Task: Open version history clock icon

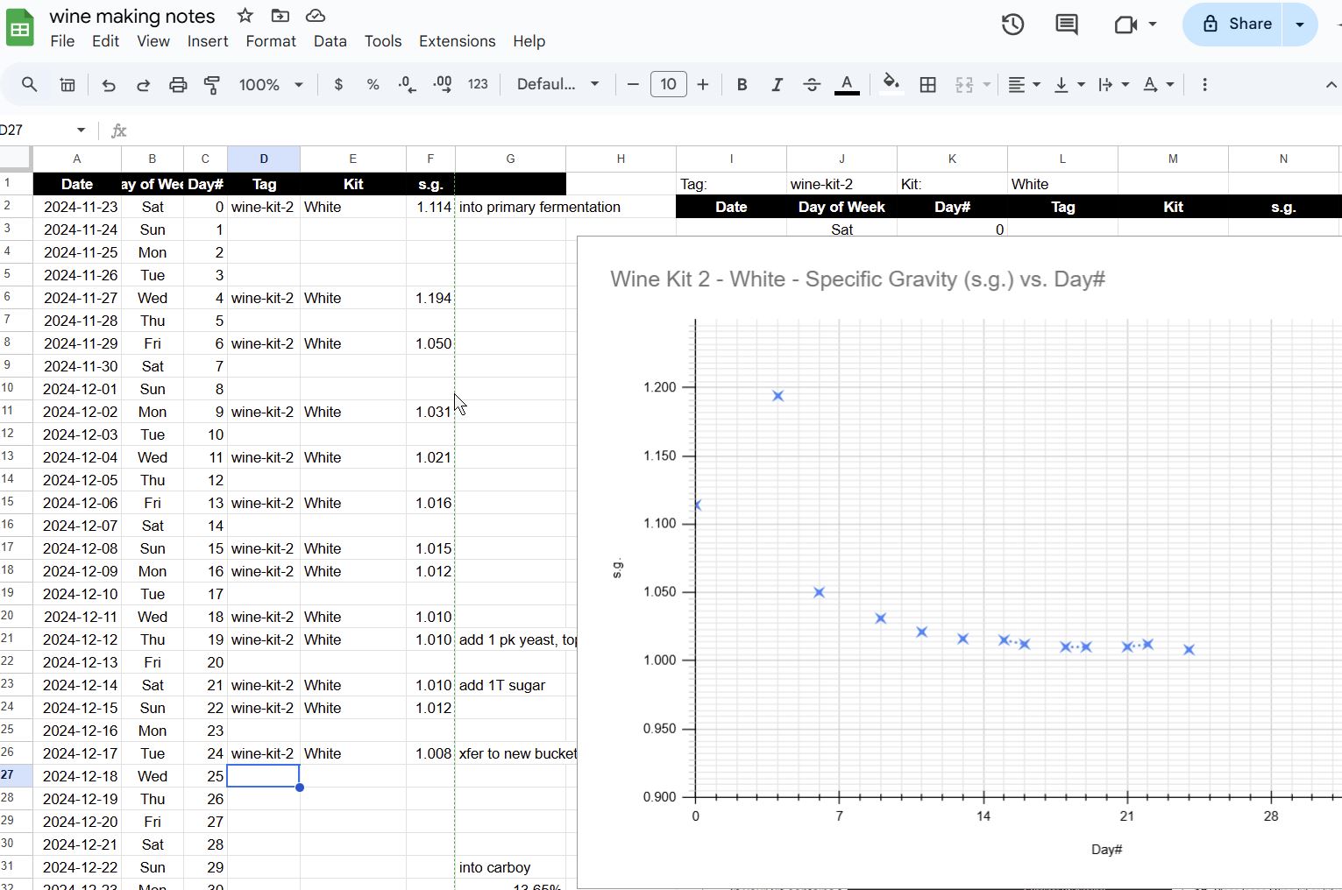Action: (1012, 25)
